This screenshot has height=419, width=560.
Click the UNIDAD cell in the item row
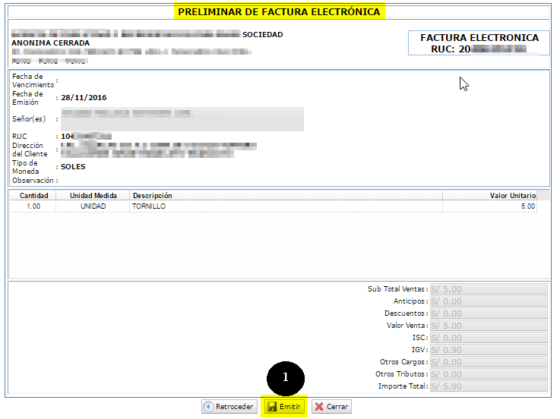93,206
